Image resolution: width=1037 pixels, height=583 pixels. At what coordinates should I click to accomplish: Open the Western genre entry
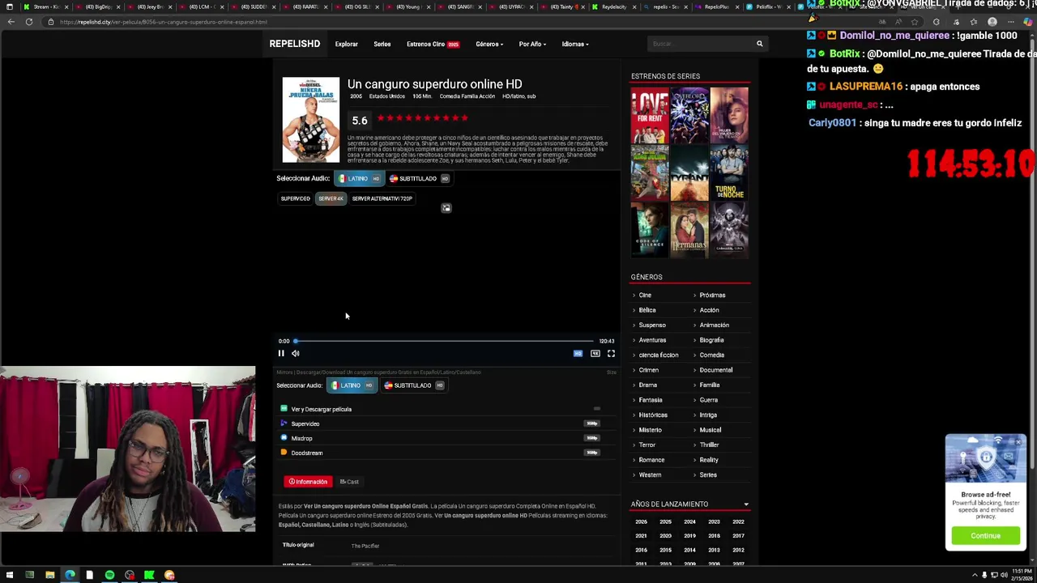(650, 475)
